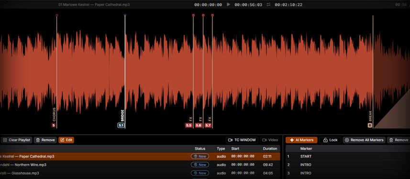Select the BREAK marker badge 6
The width and height of the screenshot is (410, 179).
pos(370,126)
